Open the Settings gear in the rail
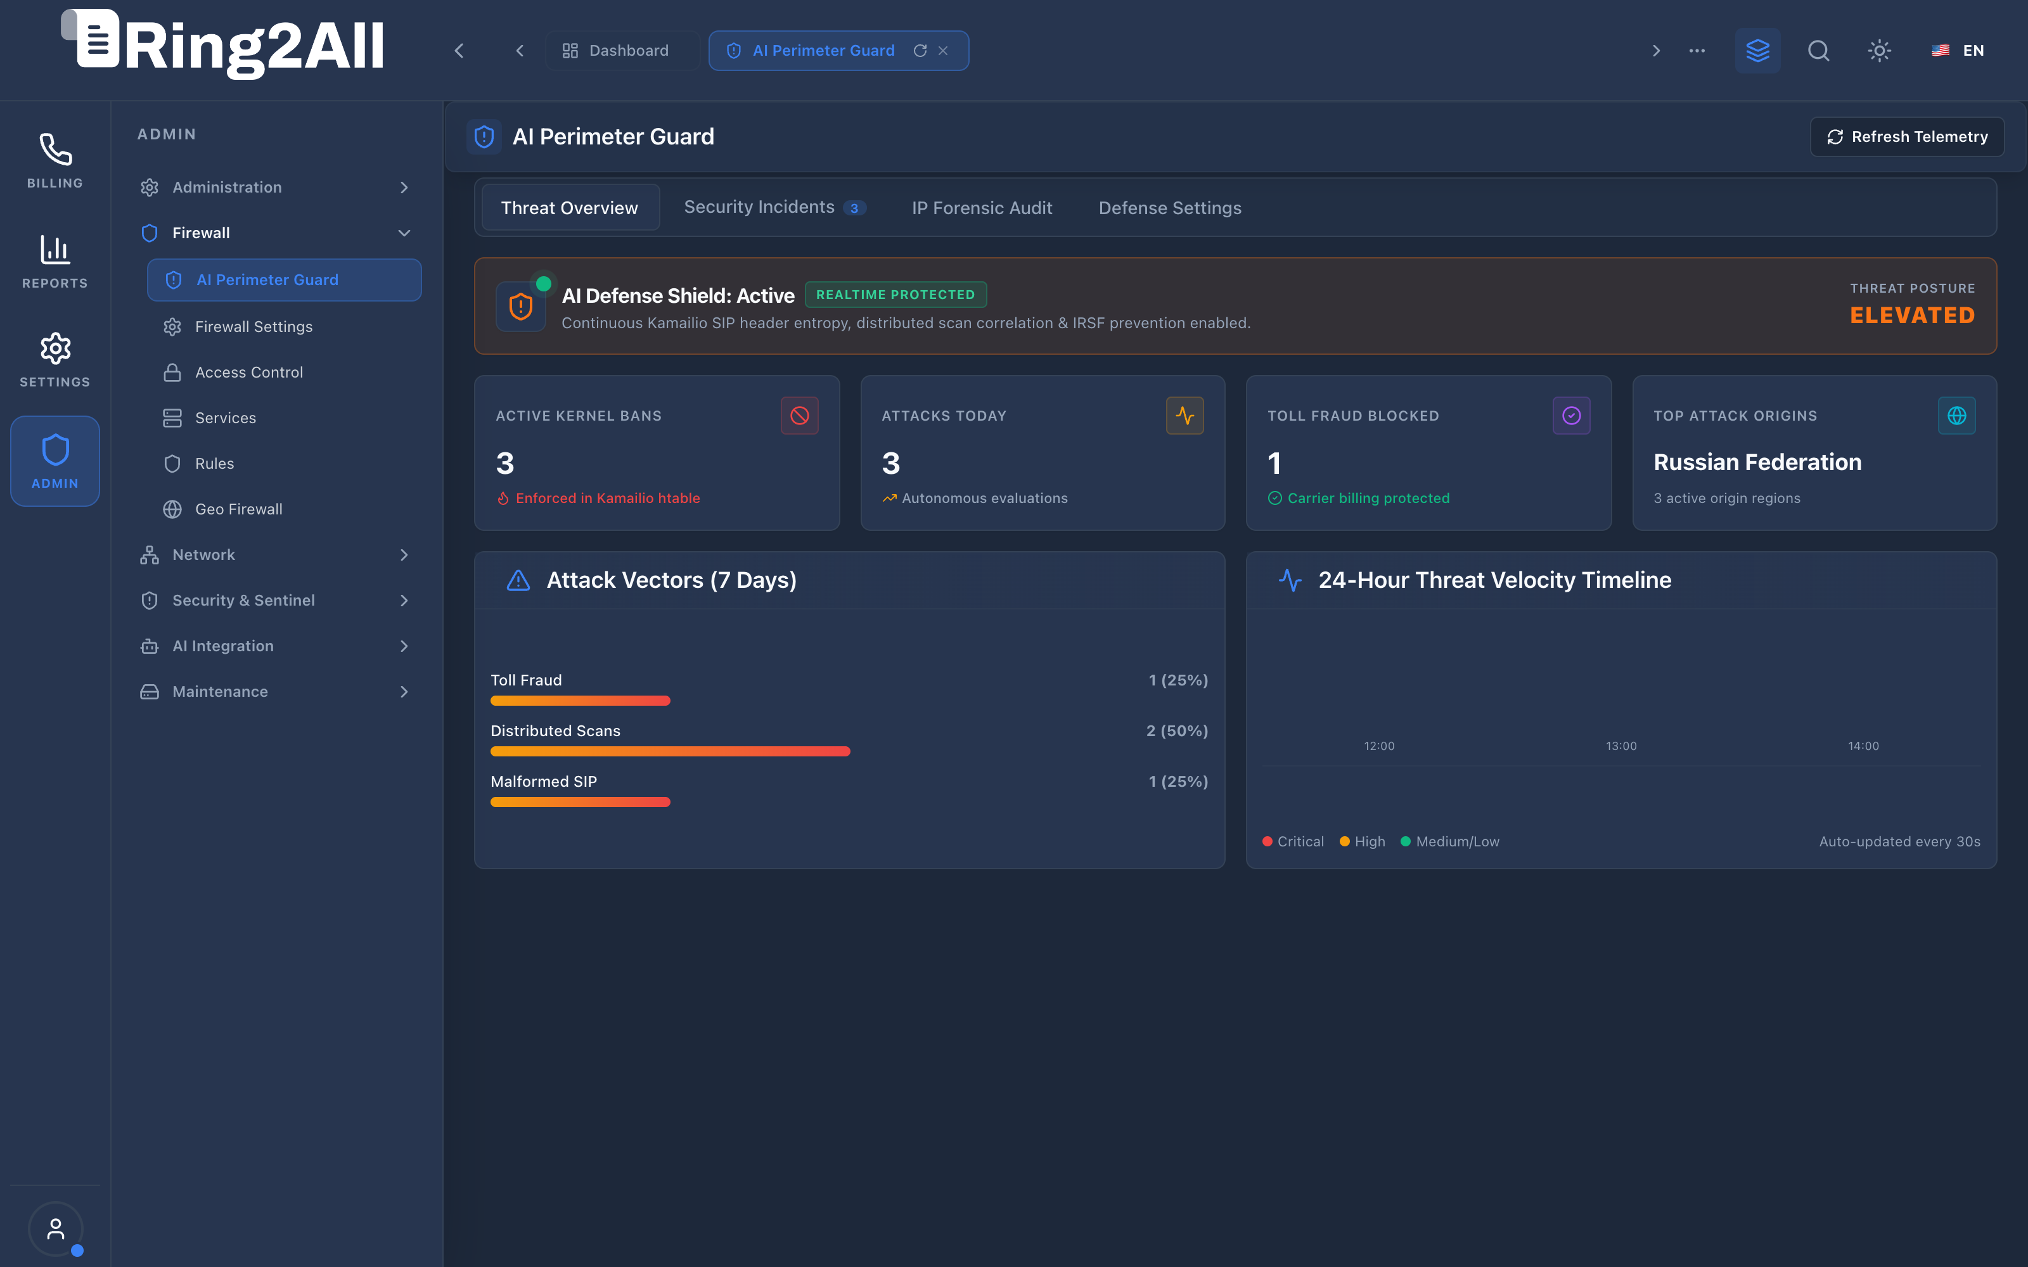The width and height of the screenshot is (2028, 1267). click(x=55, y=348)
